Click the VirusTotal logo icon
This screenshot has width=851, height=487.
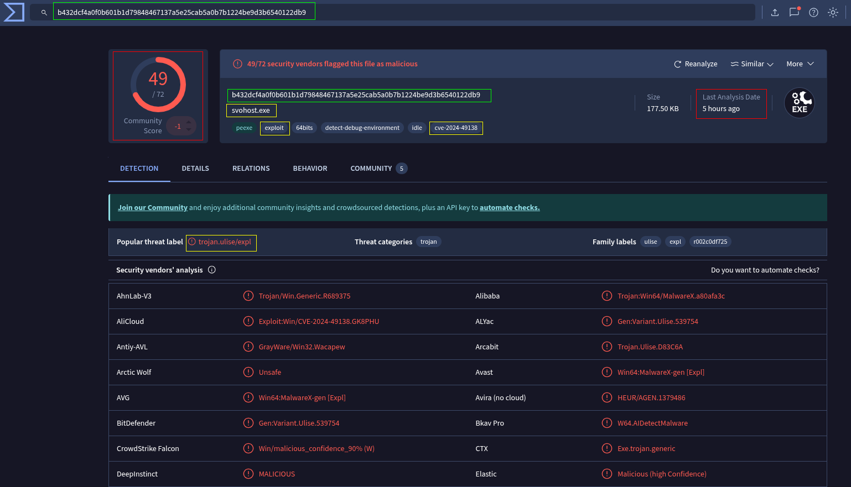pyautogui.click(x=14, y=12)
